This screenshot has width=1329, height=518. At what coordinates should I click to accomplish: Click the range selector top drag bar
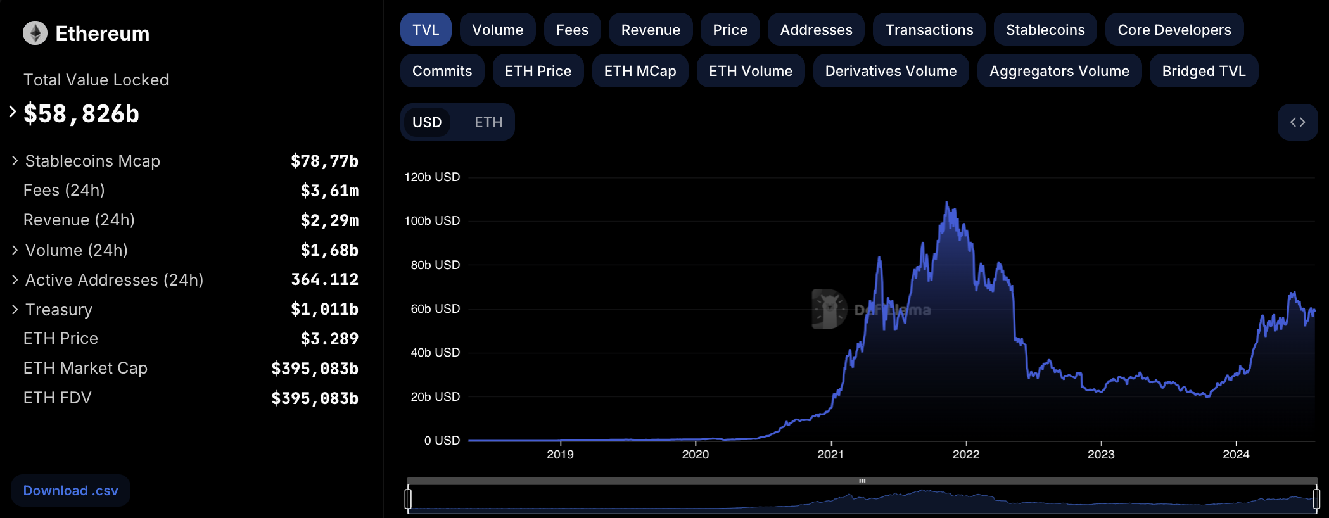862,481
